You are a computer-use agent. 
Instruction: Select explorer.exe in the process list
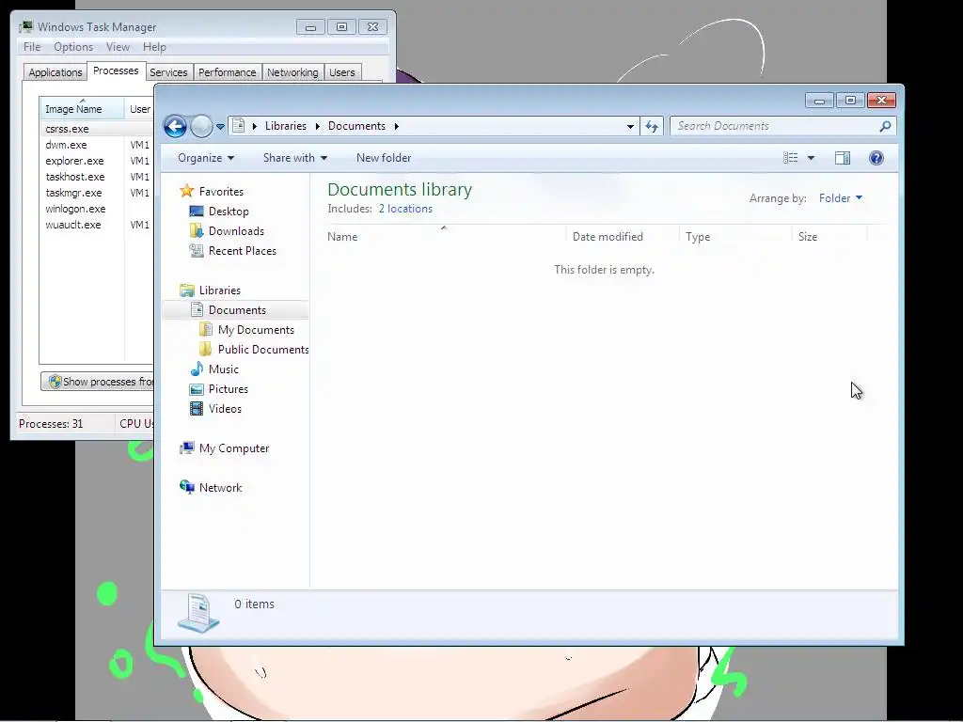(x=74, y=161)
